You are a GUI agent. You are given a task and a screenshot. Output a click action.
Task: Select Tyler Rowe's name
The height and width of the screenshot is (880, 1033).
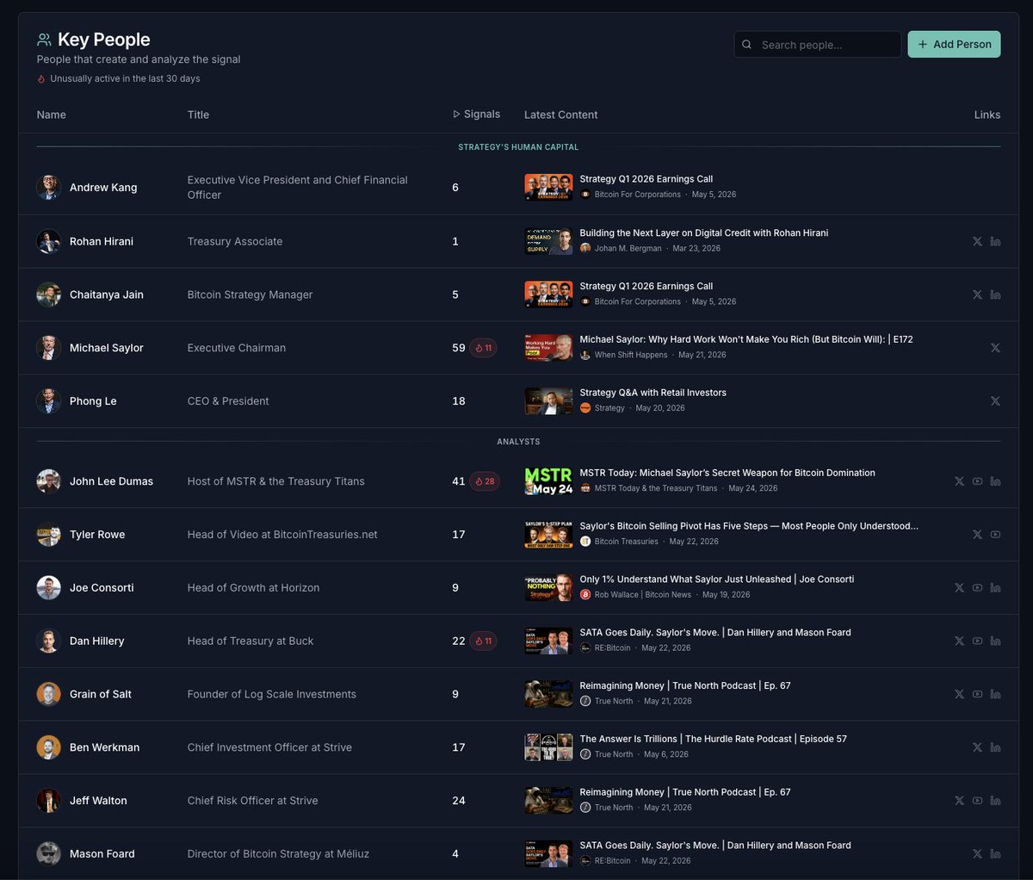click(x=97, y=535)
